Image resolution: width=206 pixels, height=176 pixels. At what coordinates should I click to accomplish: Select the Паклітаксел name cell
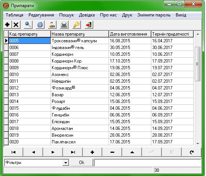pos(80,142)
